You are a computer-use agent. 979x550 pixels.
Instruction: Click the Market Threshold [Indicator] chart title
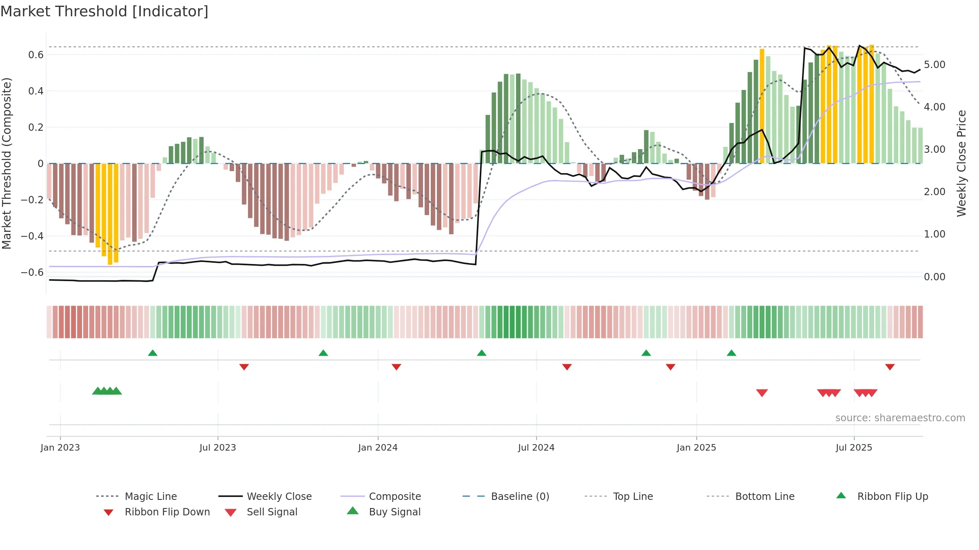pos(104,11)
